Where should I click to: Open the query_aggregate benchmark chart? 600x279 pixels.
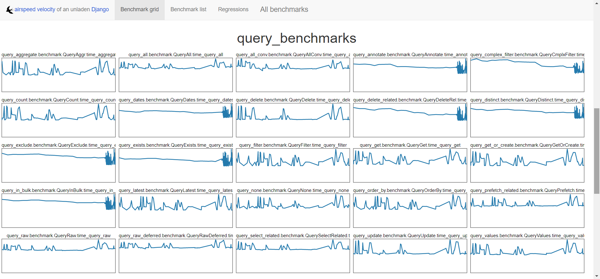[58, 75]
